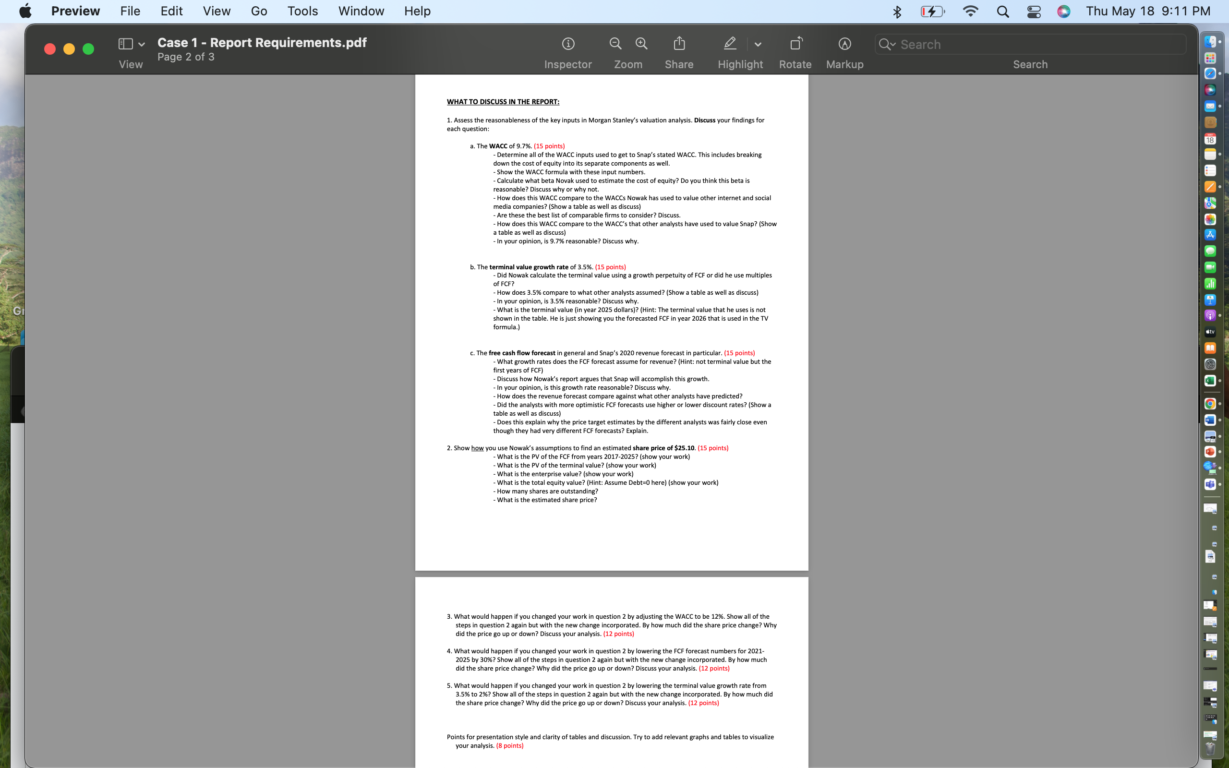Open Spotlight search in menu bar
The height and width of the screenshot is (768, 1229).
(x=1002, y=12)
